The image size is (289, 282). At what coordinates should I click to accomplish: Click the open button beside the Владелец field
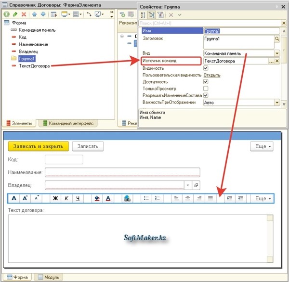point(196,185)
